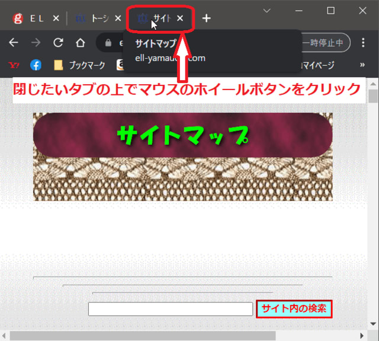Switch to the トーシ tab
The height and width of the screenshot is (341, 379).
(92, 18)
